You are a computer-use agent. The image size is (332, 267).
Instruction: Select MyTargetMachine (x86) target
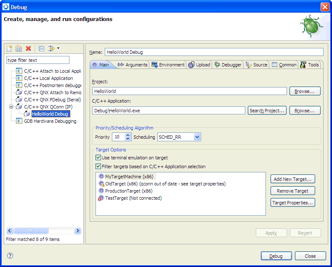129,177
